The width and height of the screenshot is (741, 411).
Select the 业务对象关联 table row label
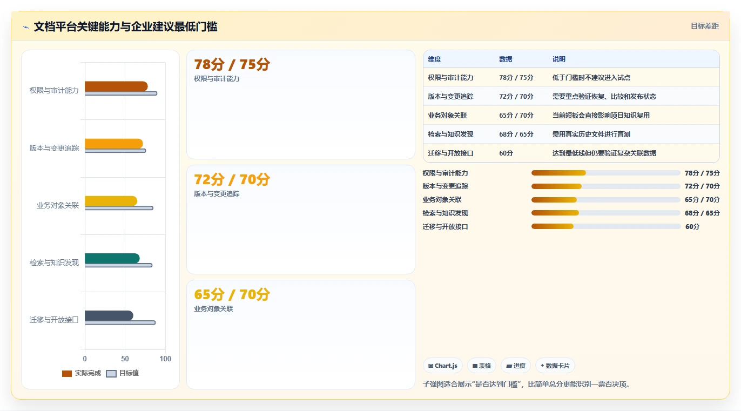[x=447, y=116]
